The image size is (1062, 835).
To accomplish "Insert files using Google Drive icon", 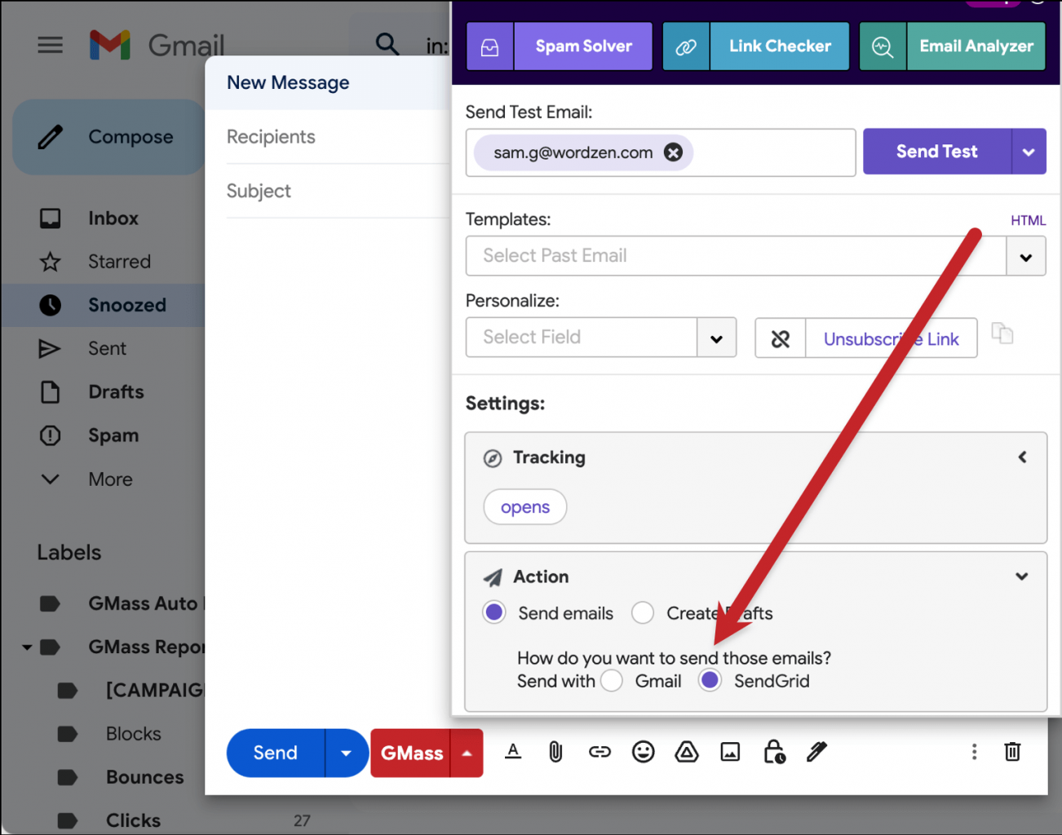I will 687,752.
